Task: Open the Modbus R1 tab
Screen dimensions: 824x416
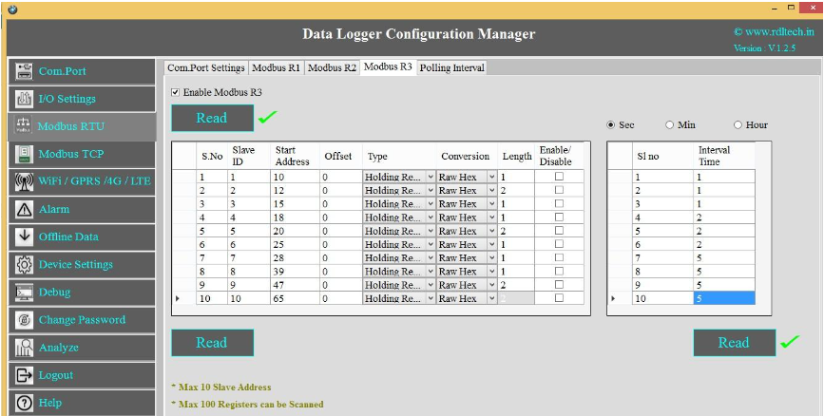Action: coord(275,68)
